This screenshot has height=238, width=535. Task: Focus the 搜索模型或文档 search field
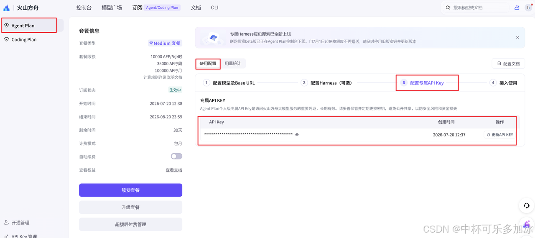click(475, 8)
